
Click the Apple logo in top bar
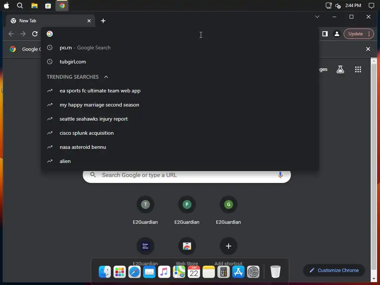[x=7, y=6]
